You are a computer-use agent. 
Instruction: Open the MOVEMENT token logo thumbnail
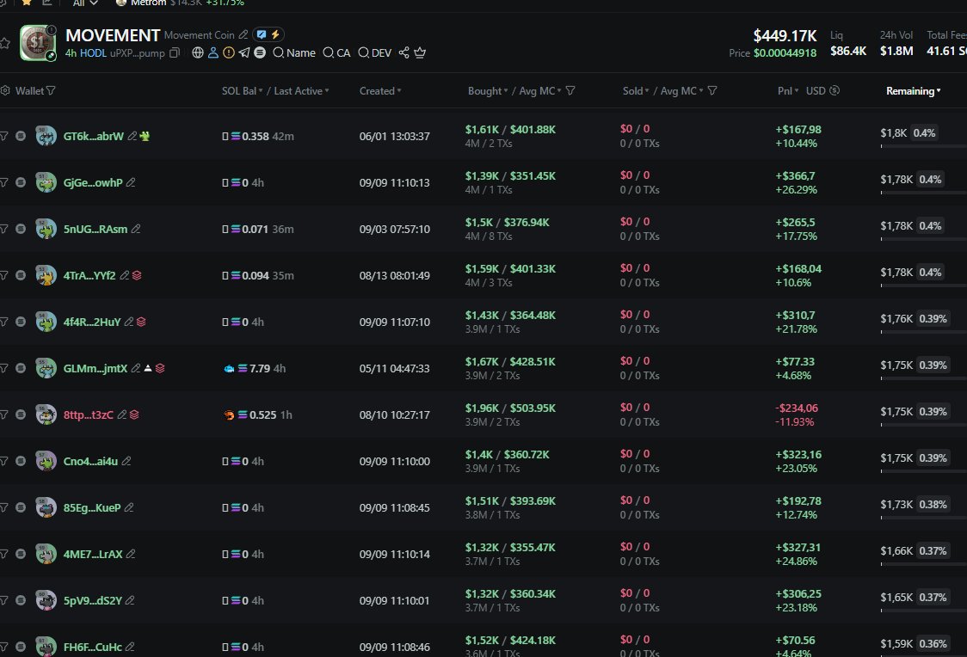pos(38,42)
